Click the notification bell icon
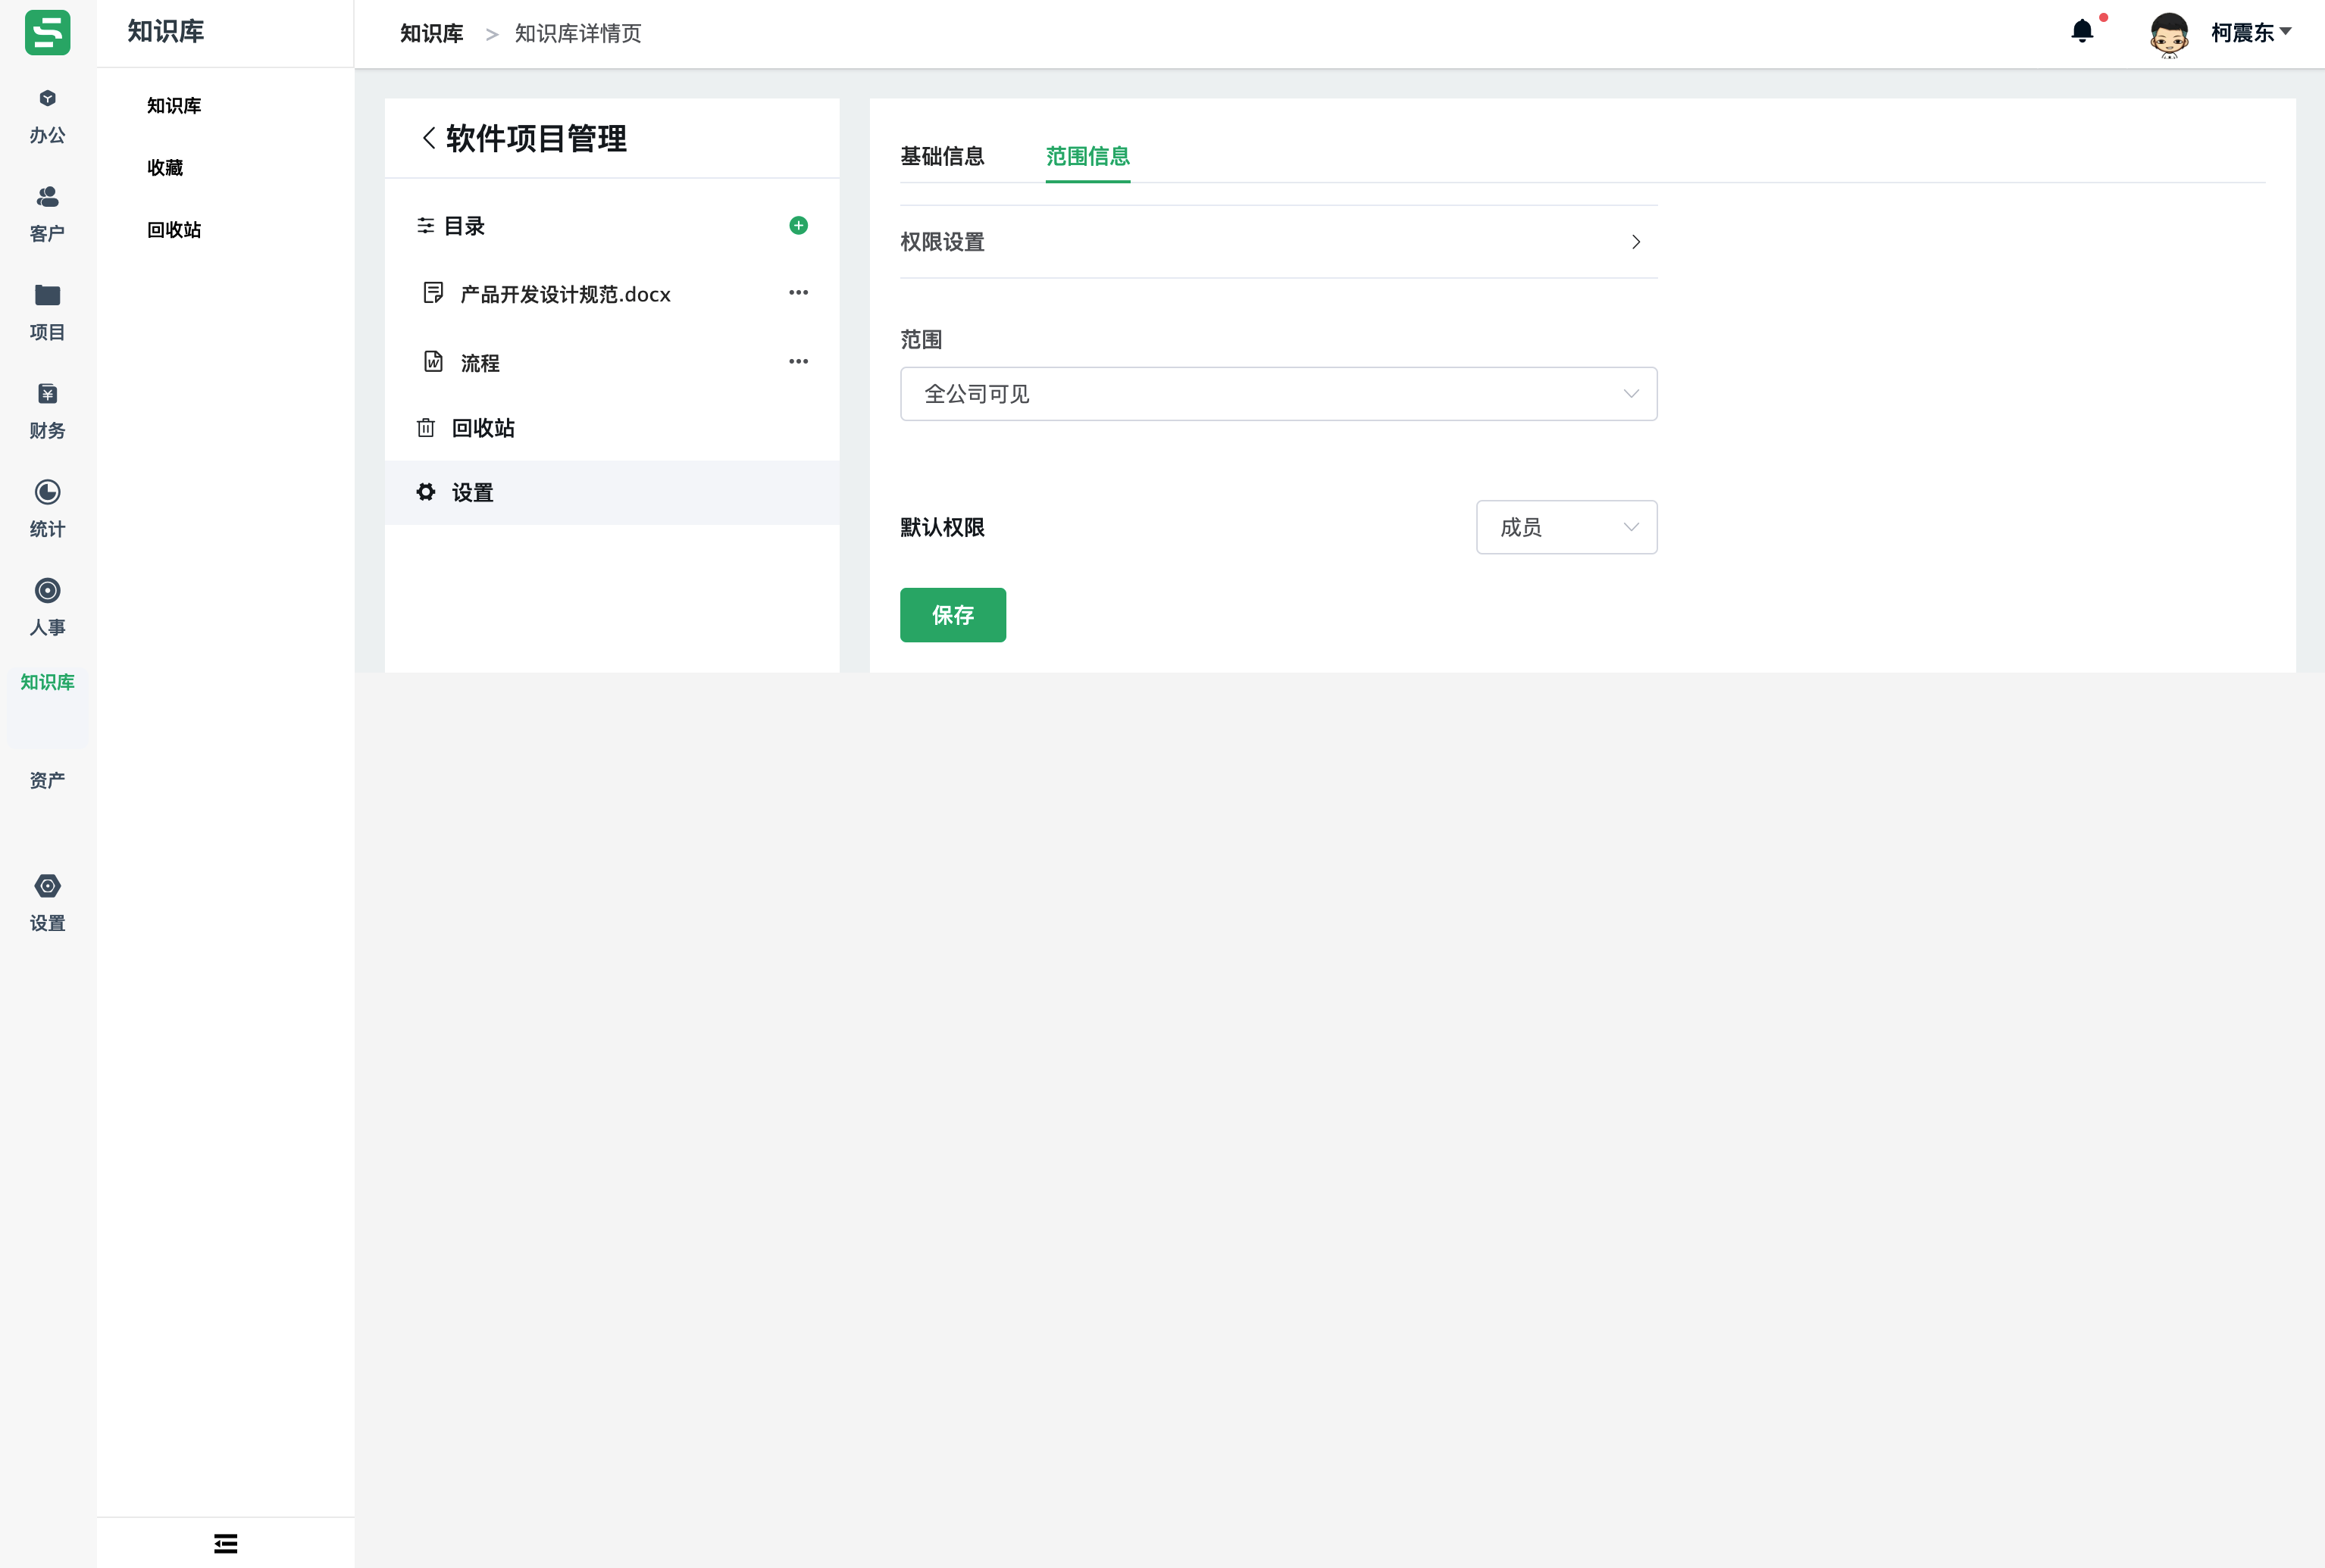2325x1568 pixels. 2082,32
